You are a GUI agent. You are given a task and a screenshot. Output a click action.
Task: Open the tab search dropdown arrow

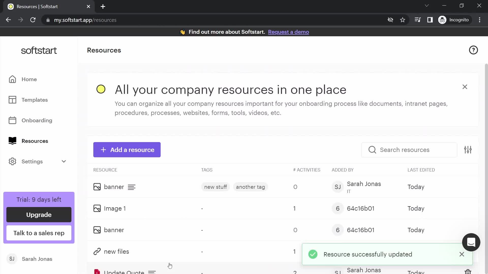[427, 5]
